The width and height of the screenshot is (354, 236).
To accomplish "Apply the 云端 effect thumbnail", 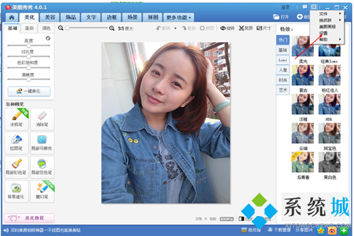I will pos(303,133).
